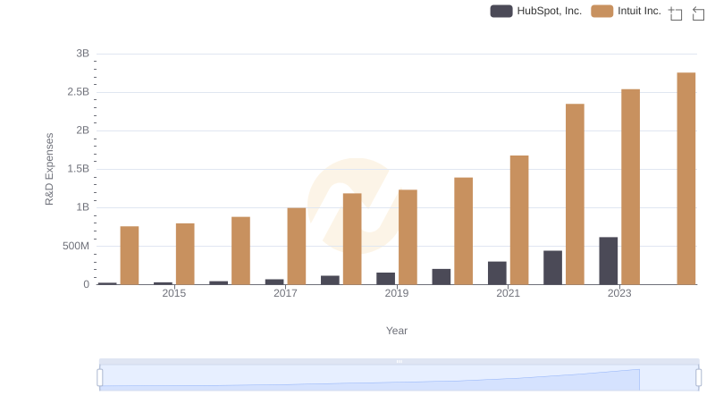Click the area zoom icon in the chart toolbar
715x412 pixels.
coord(676,13)
